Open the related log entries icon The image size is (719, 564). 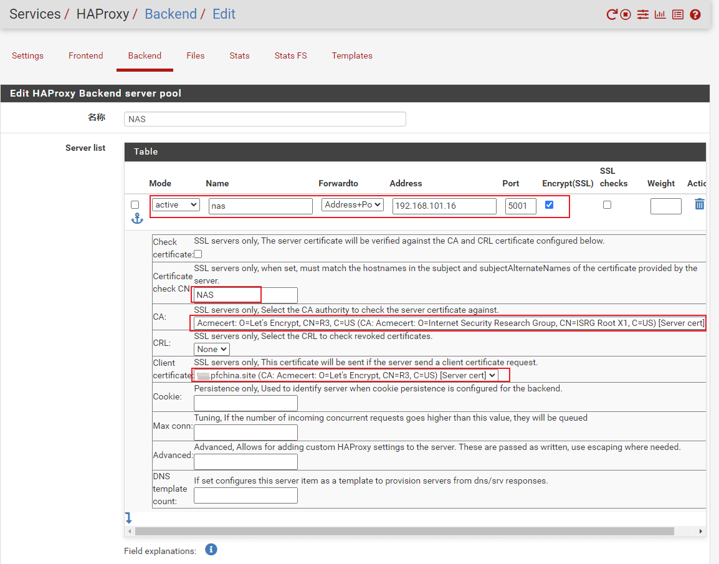(678, 14)
